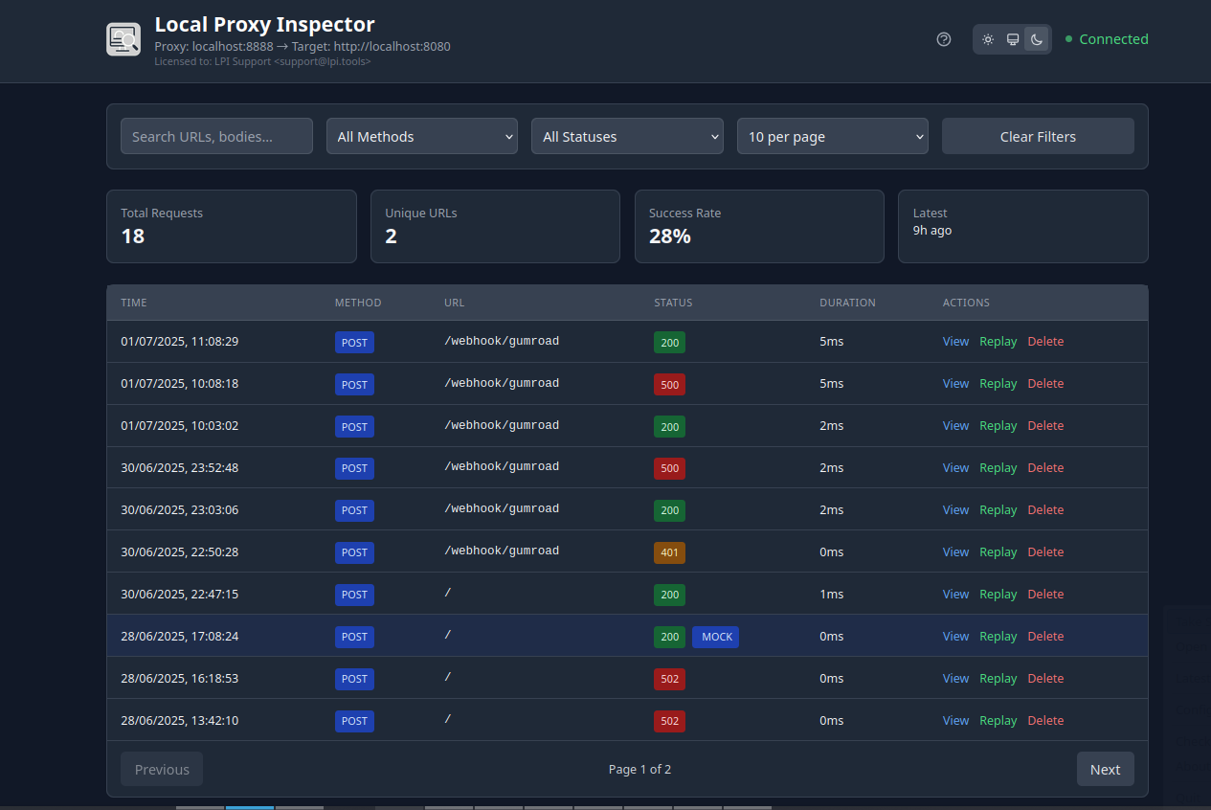
Task: Click the MOCK badge in the status column
Action: (x=716, y=637)
